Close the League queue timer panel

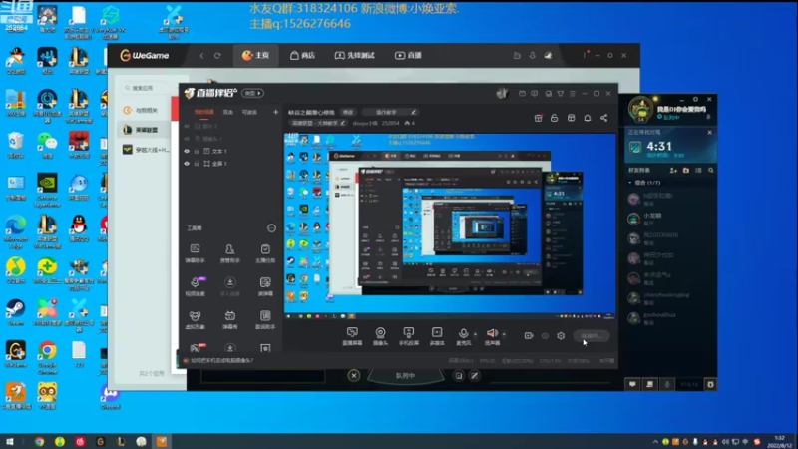click(710, 133)
